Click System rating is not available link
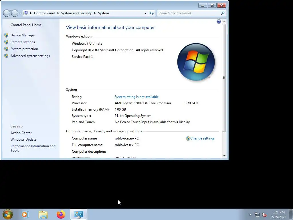 [136, 97]
